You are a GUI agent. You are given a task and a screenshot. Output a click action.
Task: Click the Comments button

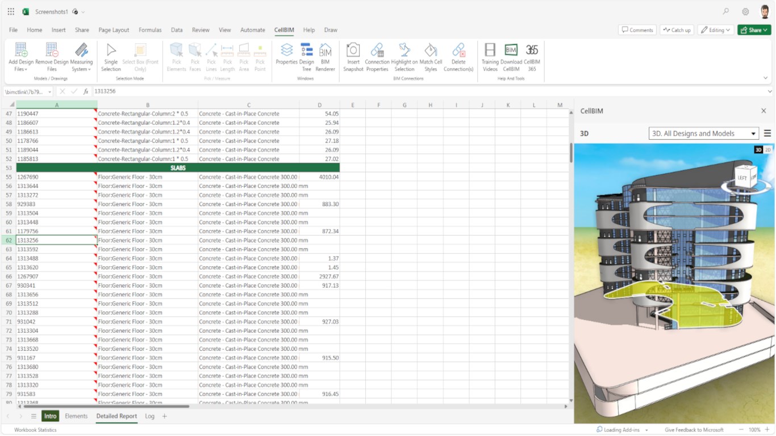click(637, 30)
